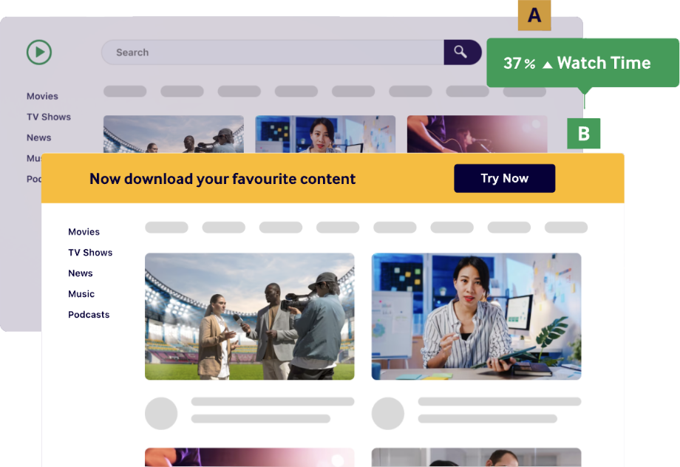Image resolution: width=680 pixels, height=467 pixels.
Task: Open Movies in the front sidebar
Action: click(84, 232)
